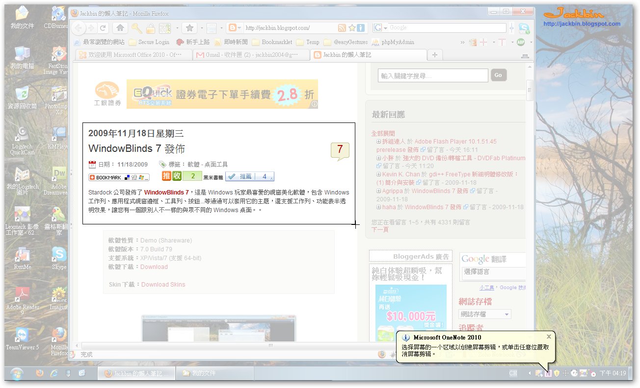
Task: Click the taskbar clock showing 下午 04:19
Action: click(x=613, y=373)
